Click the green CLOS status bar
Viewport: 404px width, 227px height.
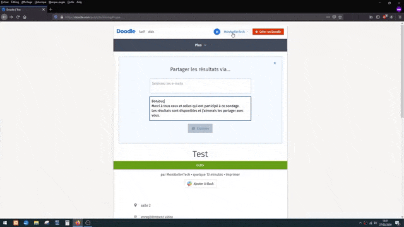pos(200,165)
